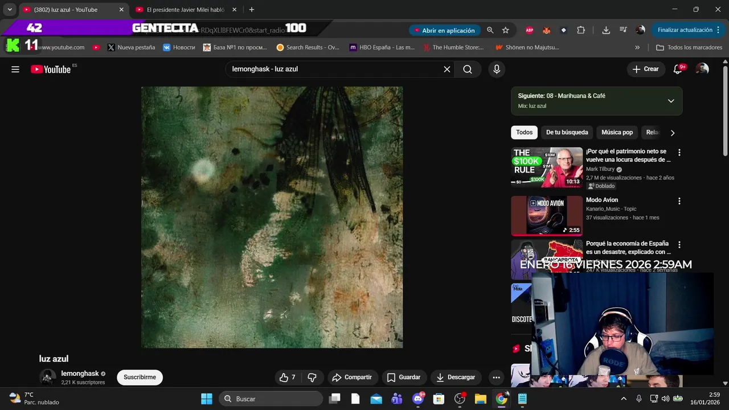Show more filter chips with right arrow
Image resolution: width=729 pixels, height=410 pixels.
click(672, 133)
